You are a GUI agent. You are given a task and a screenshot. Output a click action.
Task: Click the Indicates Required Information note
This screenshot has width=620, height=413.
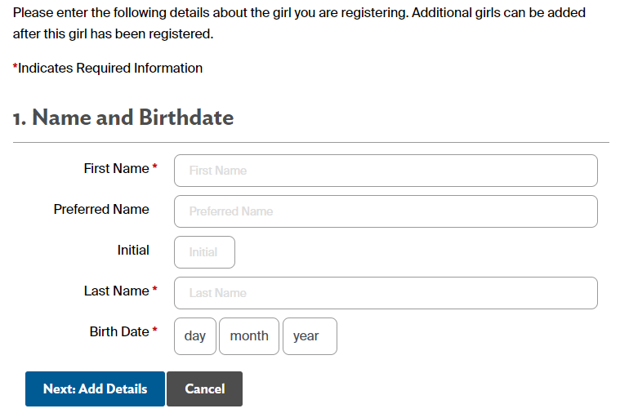(x=109, y=69)
